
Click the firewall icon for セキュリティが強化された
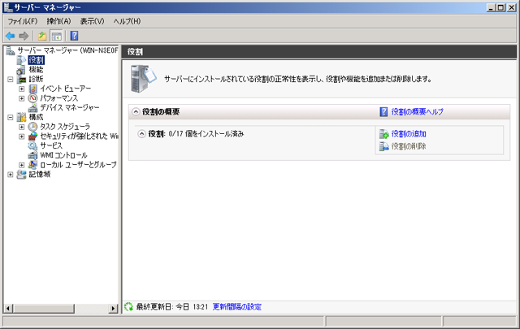[32, 136]
